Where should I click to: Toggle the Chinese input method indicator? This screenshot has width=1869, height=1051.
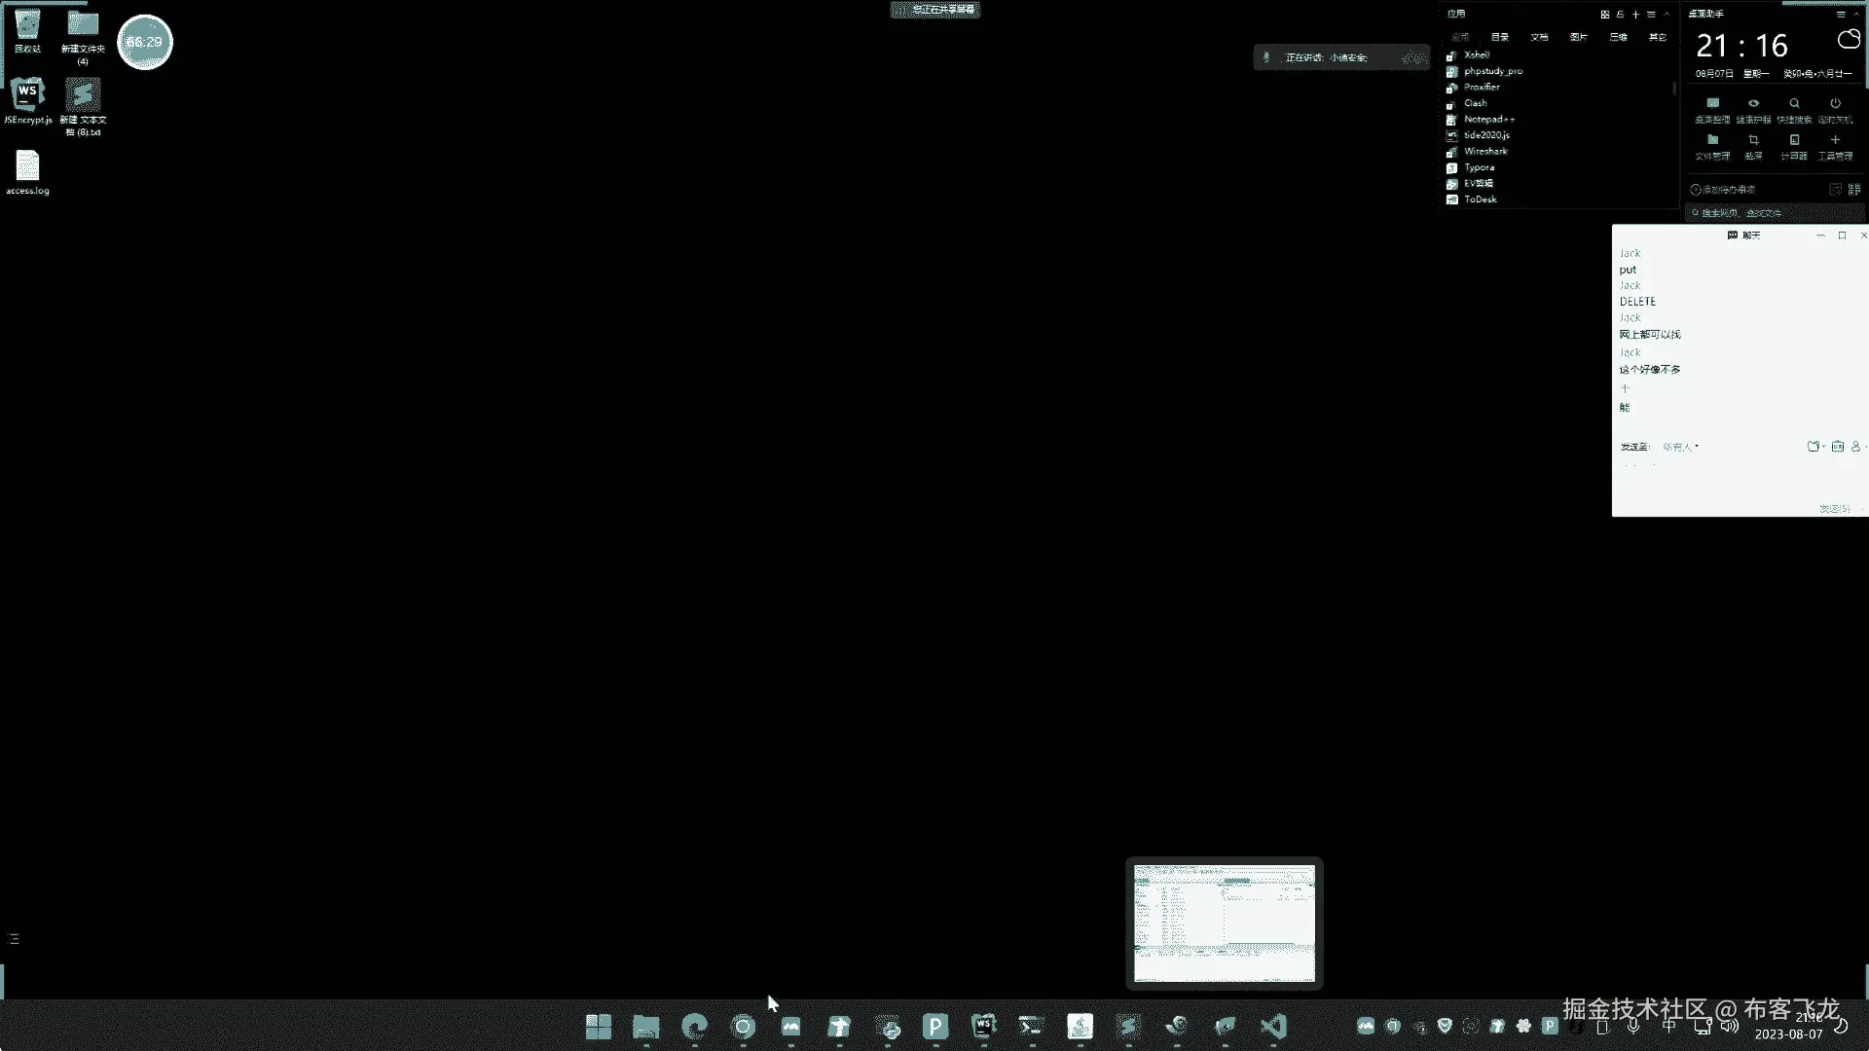click(1668, 1026)
